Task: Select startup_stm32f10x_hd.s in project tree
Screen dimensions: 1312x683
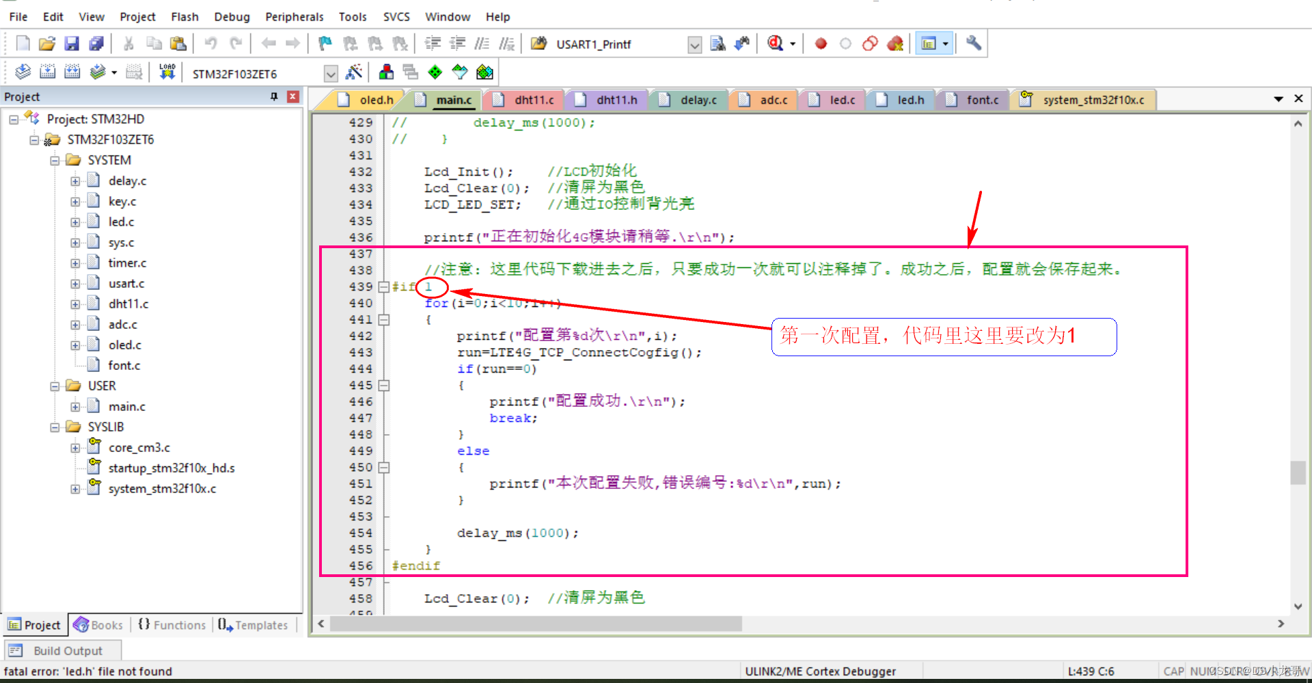Action: (x=172, y=468)
